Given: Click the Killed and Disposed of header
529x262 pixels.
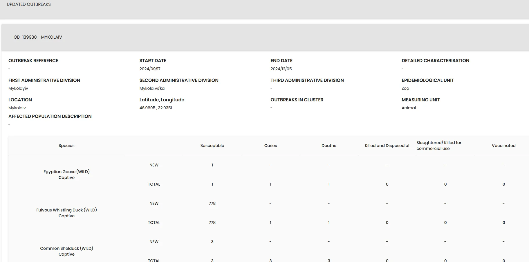Looking at the screenshot, I should click(x=387, y=146).
